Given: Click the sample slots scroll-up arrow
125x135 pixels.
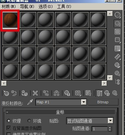Looking at the screenshot, I should [110, 14].
